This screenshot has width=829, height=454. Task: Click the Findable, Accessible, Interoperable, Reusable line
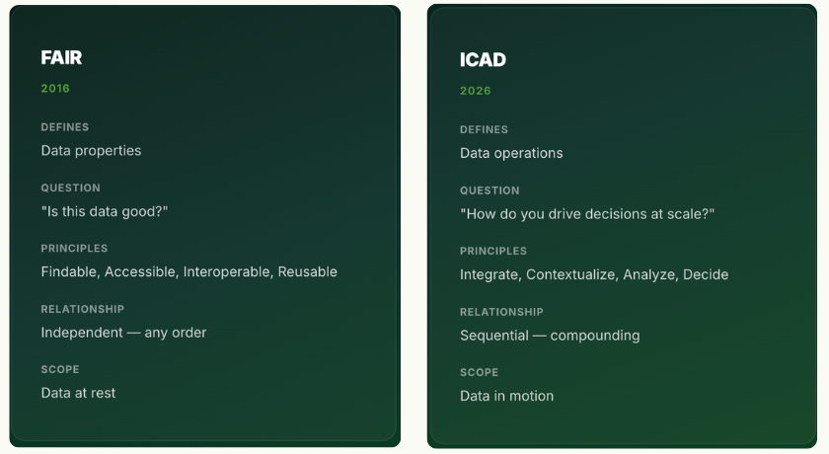click(188, 271)
